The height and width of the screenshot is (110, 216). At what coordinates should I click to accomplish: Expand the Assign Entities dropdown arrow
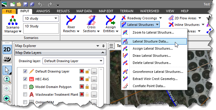(x=117, y=32)
